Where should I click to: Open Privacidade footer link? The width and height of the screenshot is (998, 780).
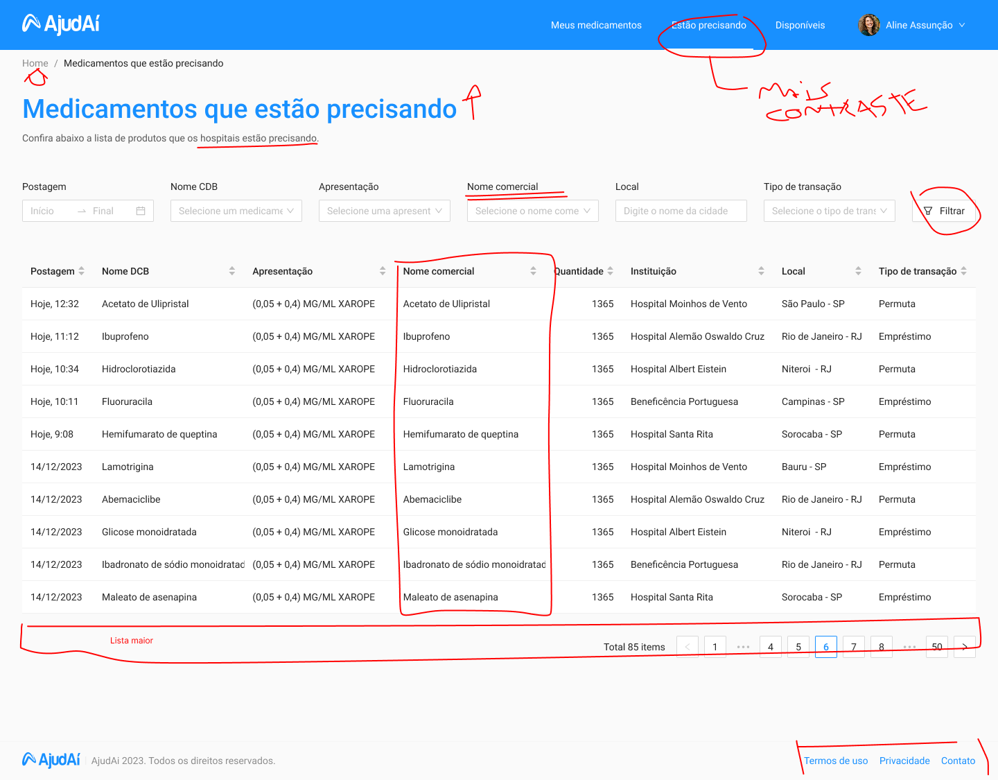tap(904, 761)
